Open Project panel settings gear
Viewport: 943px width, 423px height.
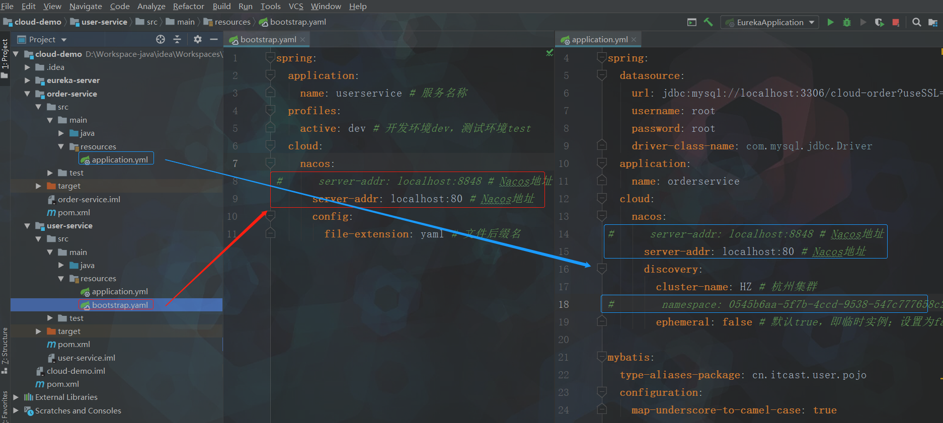[x=198, y=39]
